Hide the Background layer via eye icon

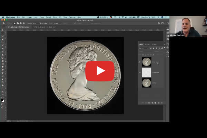point(140,72)
